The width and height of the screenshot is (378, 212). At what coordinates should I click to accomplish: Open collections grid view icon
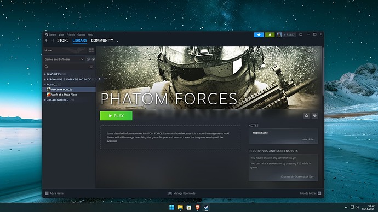tap(91, 50)
